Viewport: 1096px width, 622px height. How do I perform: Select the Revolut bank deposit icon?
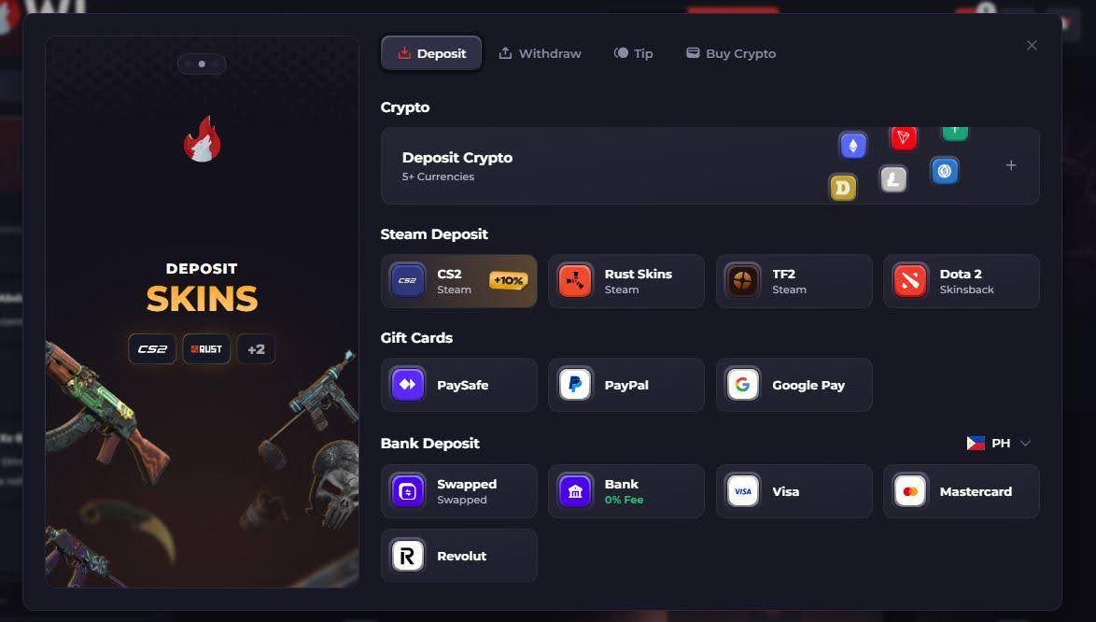pyautogui.click(x=408, y=556)
